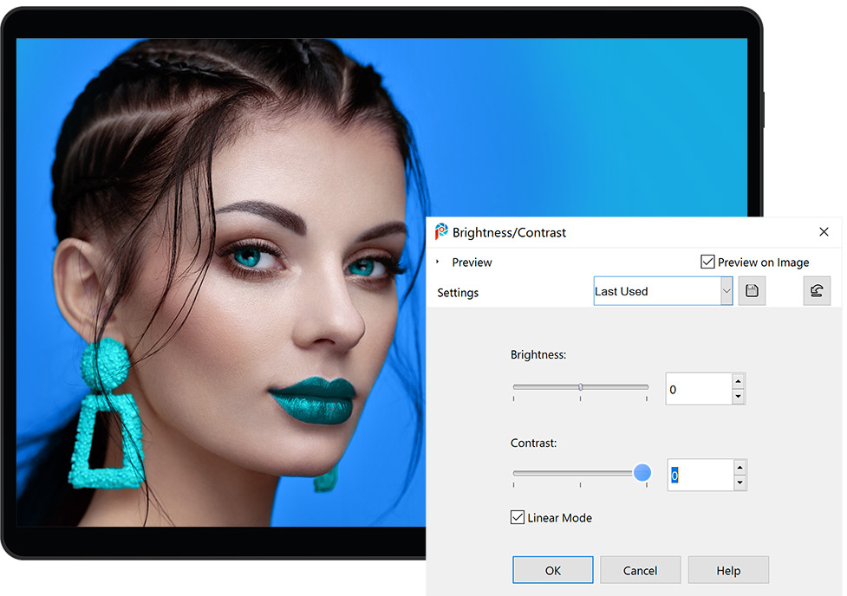This screenshot has height=596, width=847.
Task: Click the PaintShop Pro logo in dialog title
Action: pyautogui.click(x=441, y=231)
